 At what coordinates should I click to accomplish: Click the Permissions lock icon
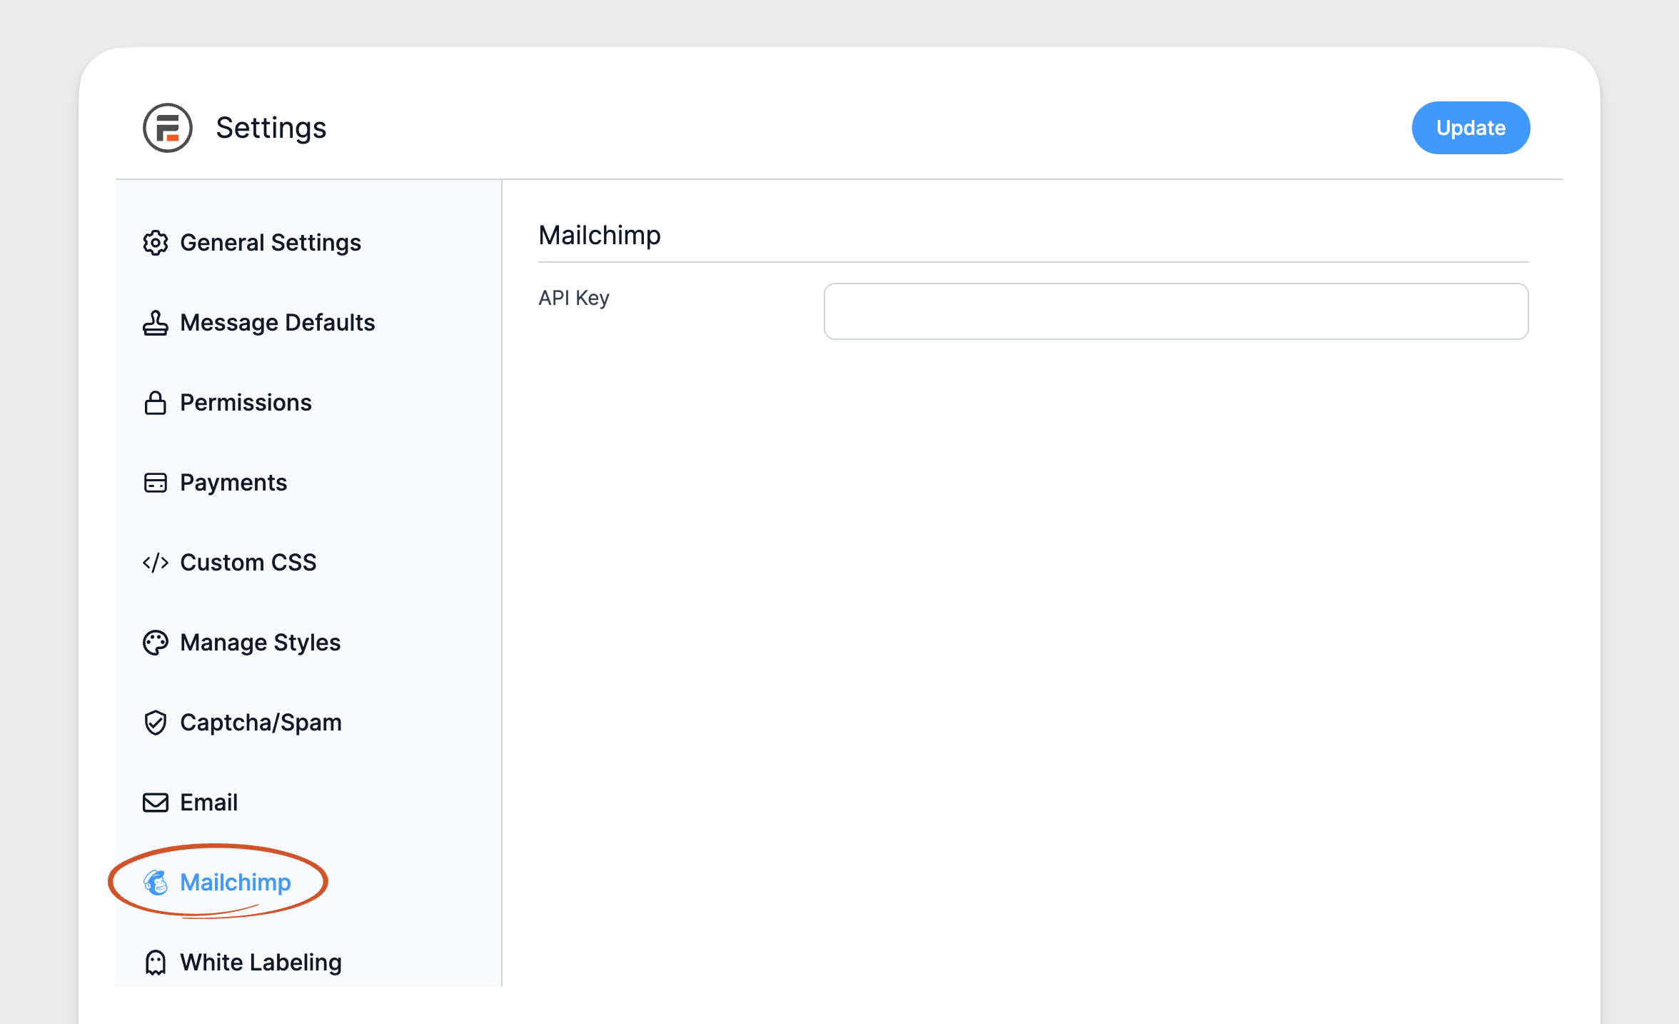pyautogui.click(x=156, y=403)
